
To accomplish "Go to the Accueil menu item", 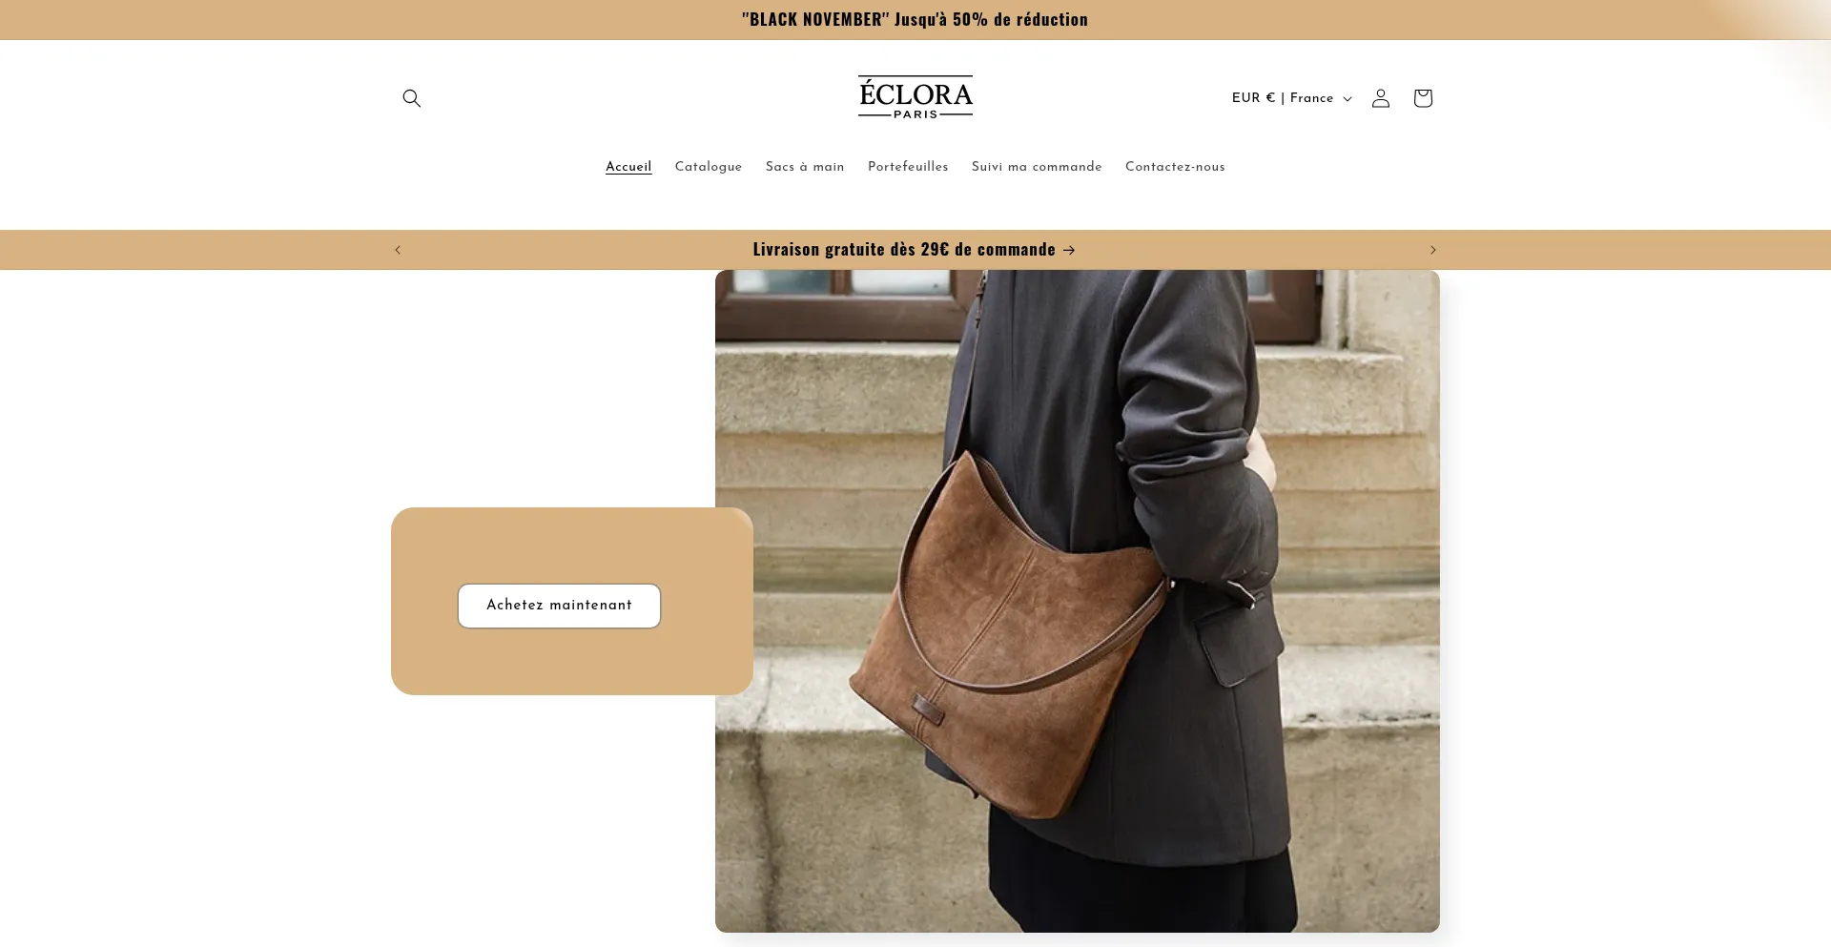I will (x=628, y=167).
